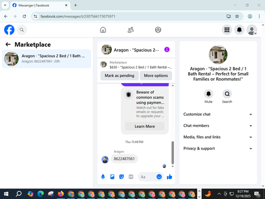The height and width of the screenshot is (199, 265).
Task: Open the account profile avatar menu
Action: (252, 30)
